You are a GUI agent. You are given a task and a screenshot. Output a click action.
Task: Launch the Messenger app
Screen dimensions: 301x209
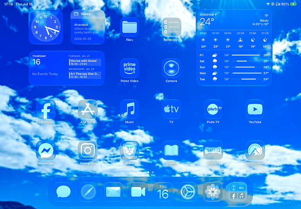pos(46,150)
